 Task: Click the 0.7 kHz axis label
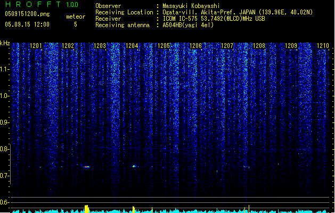point(4,176)
